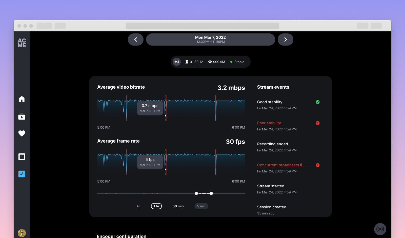Viewport: 405px width, 238px height.
Task: Open the video library icon in sidebar
Action: point(22,116)
